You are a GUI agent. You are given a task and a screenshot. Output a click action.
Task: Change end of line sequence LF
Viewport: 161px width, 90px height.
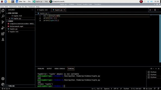pyautogui.click(x=121, y=89)
